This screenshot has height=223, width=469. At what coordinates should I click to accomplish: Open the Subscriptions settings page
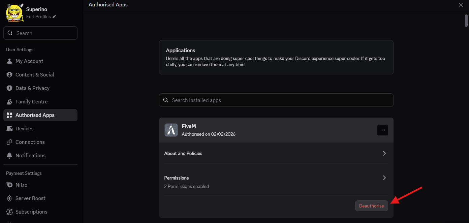[31, 212]
